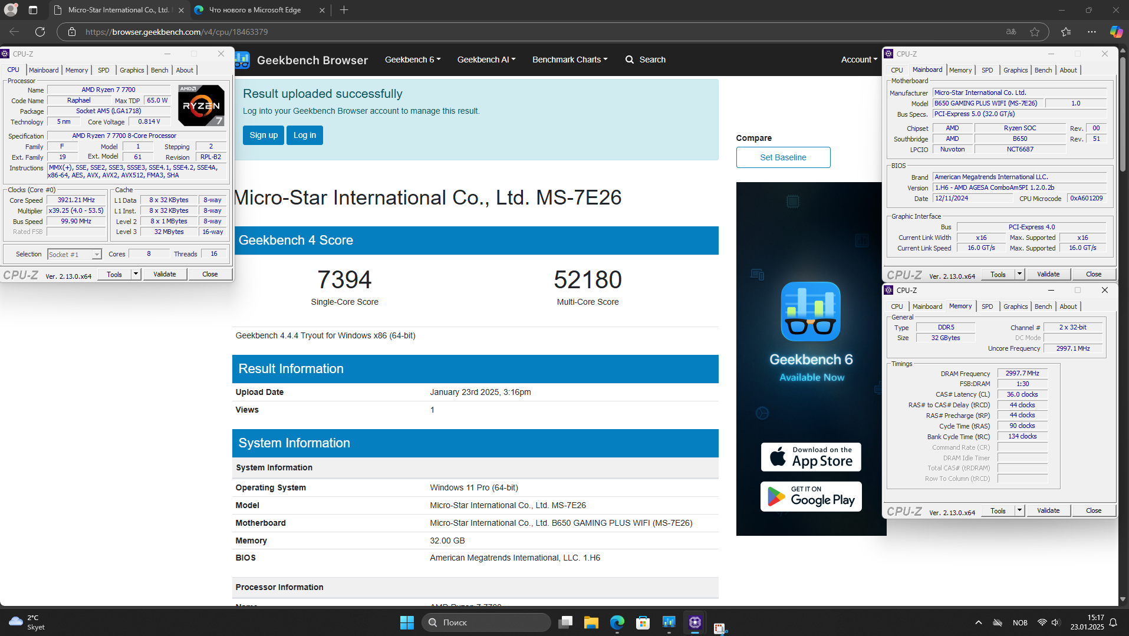Open a new tab with the plus icon
The width and height of the screenshot is (1129, 636).
[x=344, y=10]
